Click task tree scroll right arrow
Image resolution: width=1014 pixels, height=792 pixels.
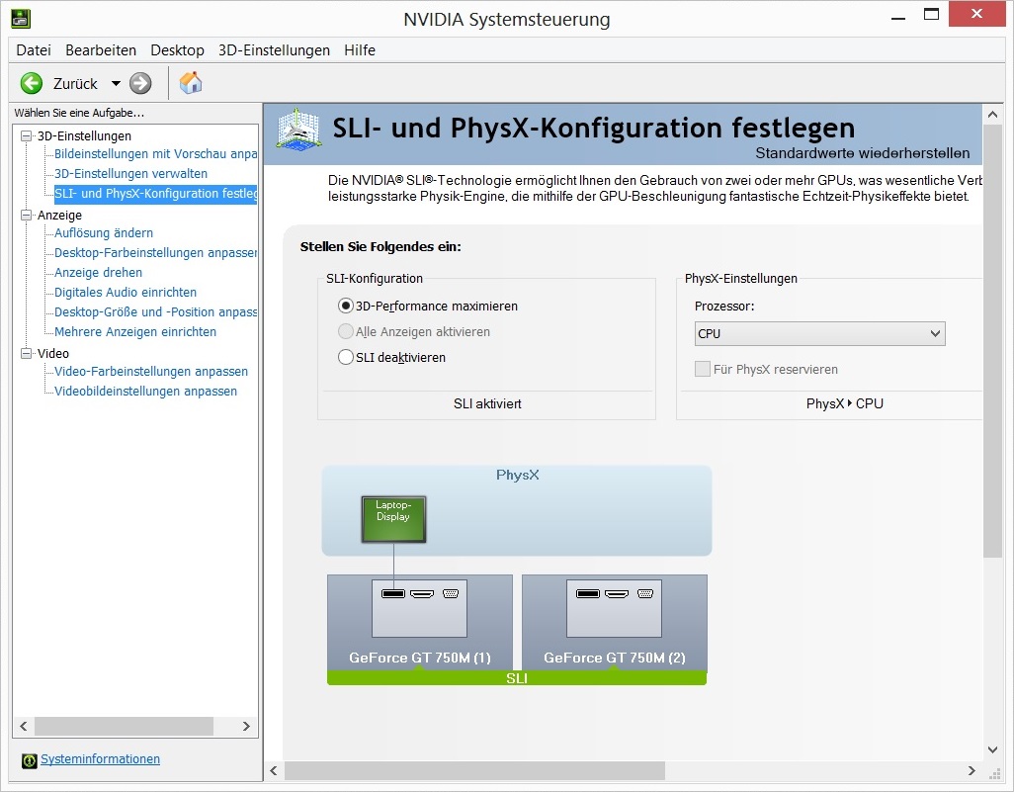(246, 726)
